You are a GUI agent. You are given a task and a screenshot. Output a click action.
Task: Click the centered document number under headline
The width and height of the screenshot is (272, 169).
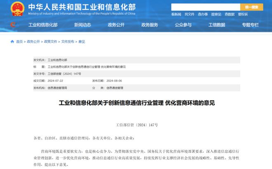tap(137, 125)
